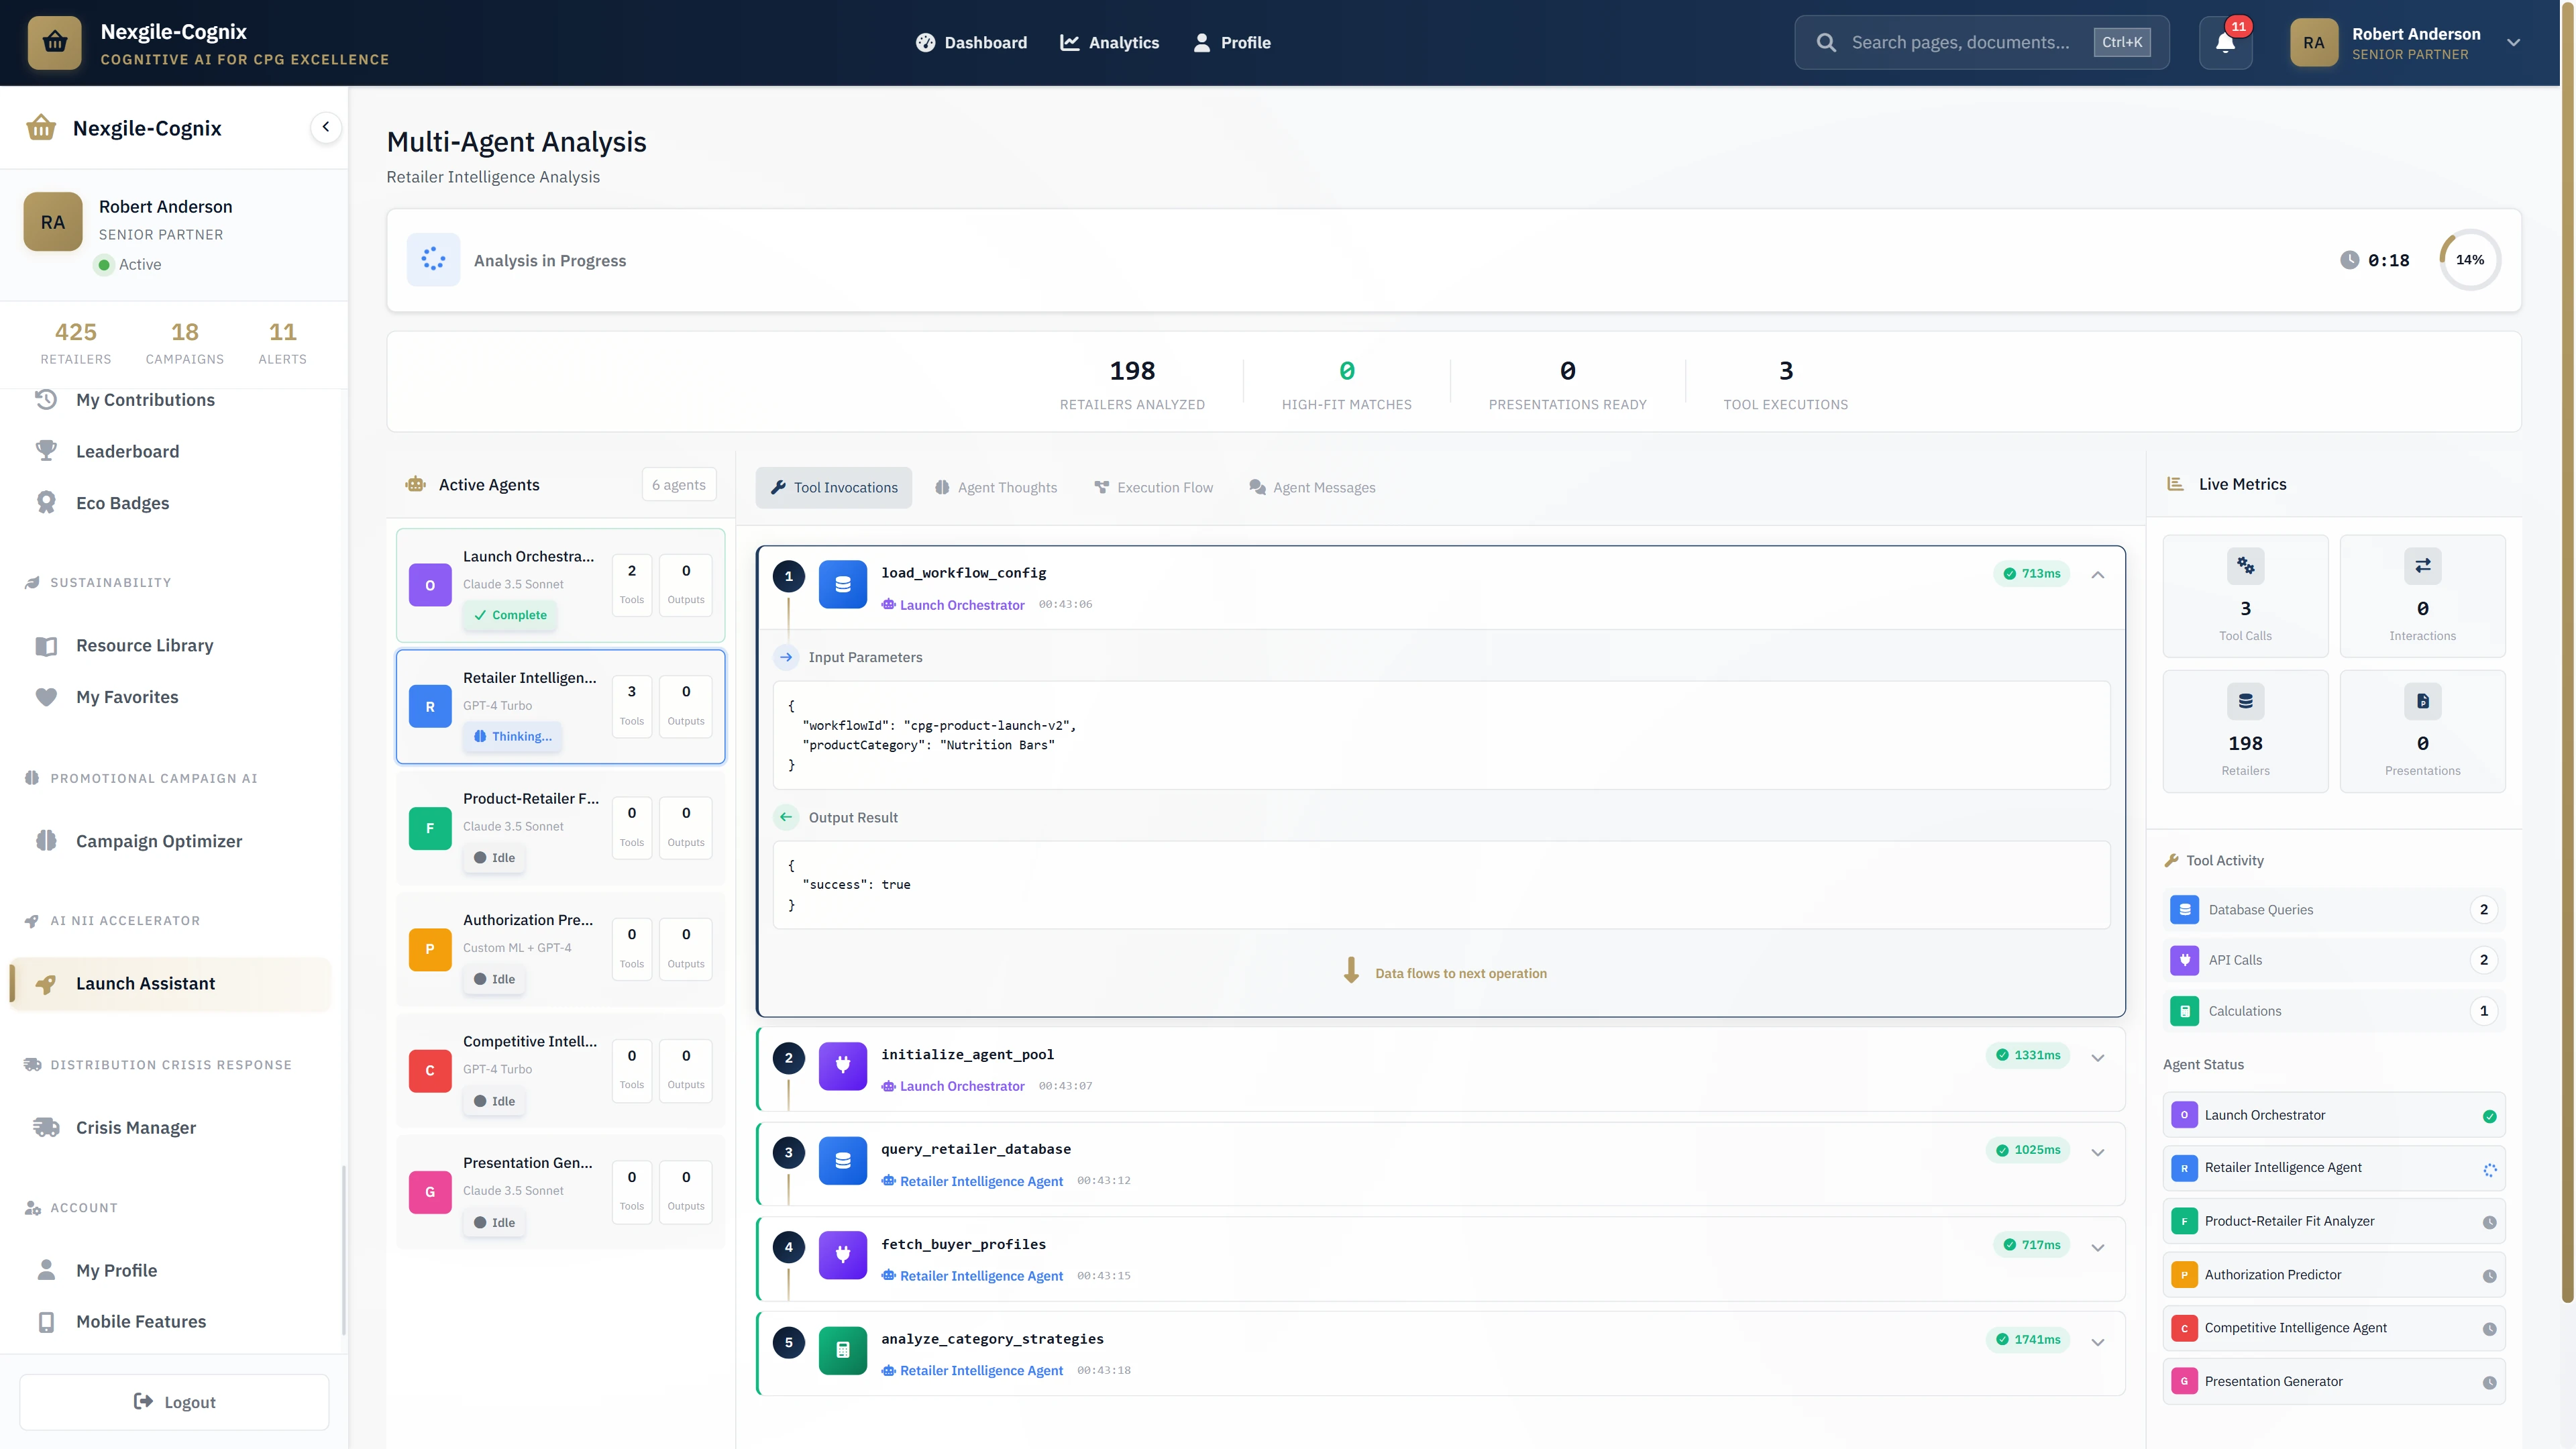The image size is (2576, 1449).
Task: Collapse the sidebar with the chevron button
Action: point(326,127)
